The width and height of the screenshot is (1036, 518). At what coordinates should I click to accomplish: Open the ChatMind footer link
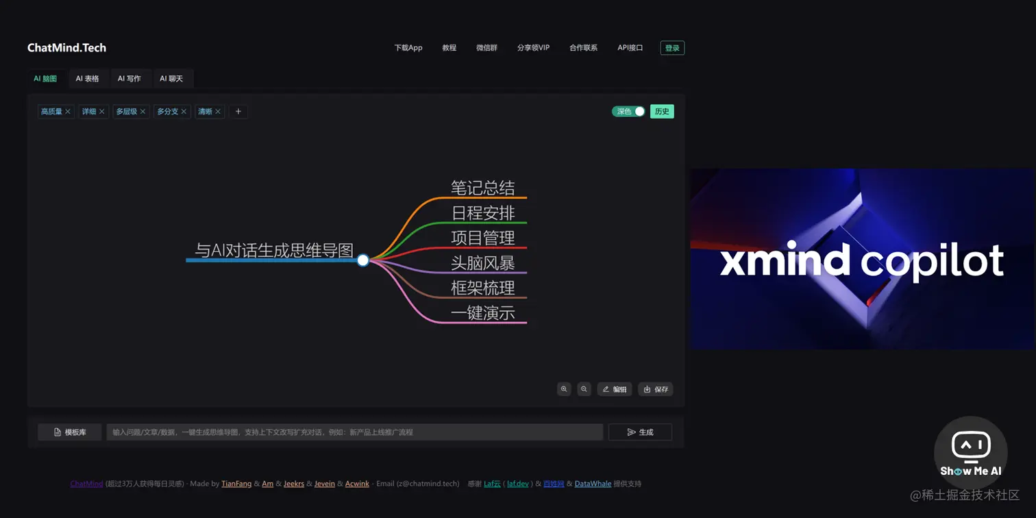[86, 484]
